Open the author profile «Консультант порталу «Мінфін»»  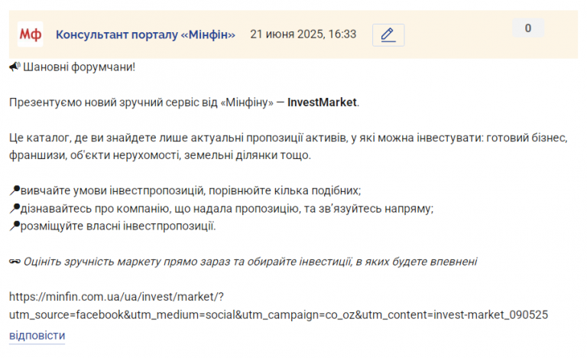pos(145,34)
